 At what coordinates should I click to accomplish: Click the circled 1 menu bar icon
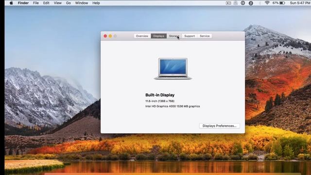click(x=243, y=3)
